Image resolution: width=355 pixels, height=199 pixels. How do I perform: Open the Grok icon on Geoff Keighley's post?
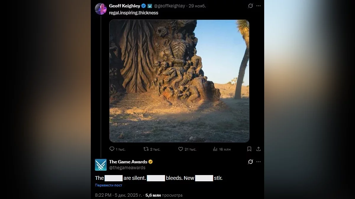click(250, 6)
